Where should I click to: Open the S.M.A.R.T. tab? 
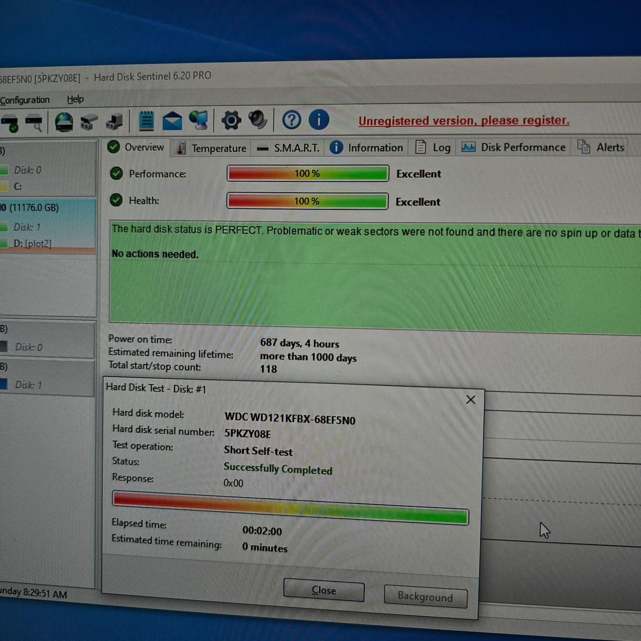pos(288,148)
